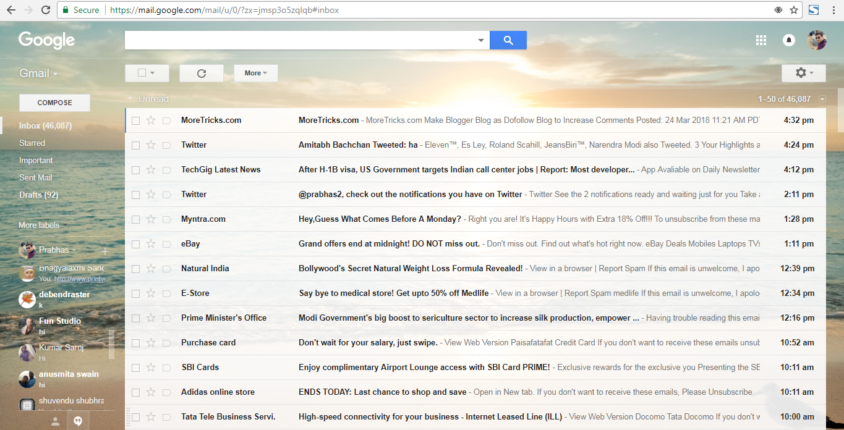This screenshot has width=844, height=430.
Task: Show Hangouts contacts tab icon
Action: (55, 421)
